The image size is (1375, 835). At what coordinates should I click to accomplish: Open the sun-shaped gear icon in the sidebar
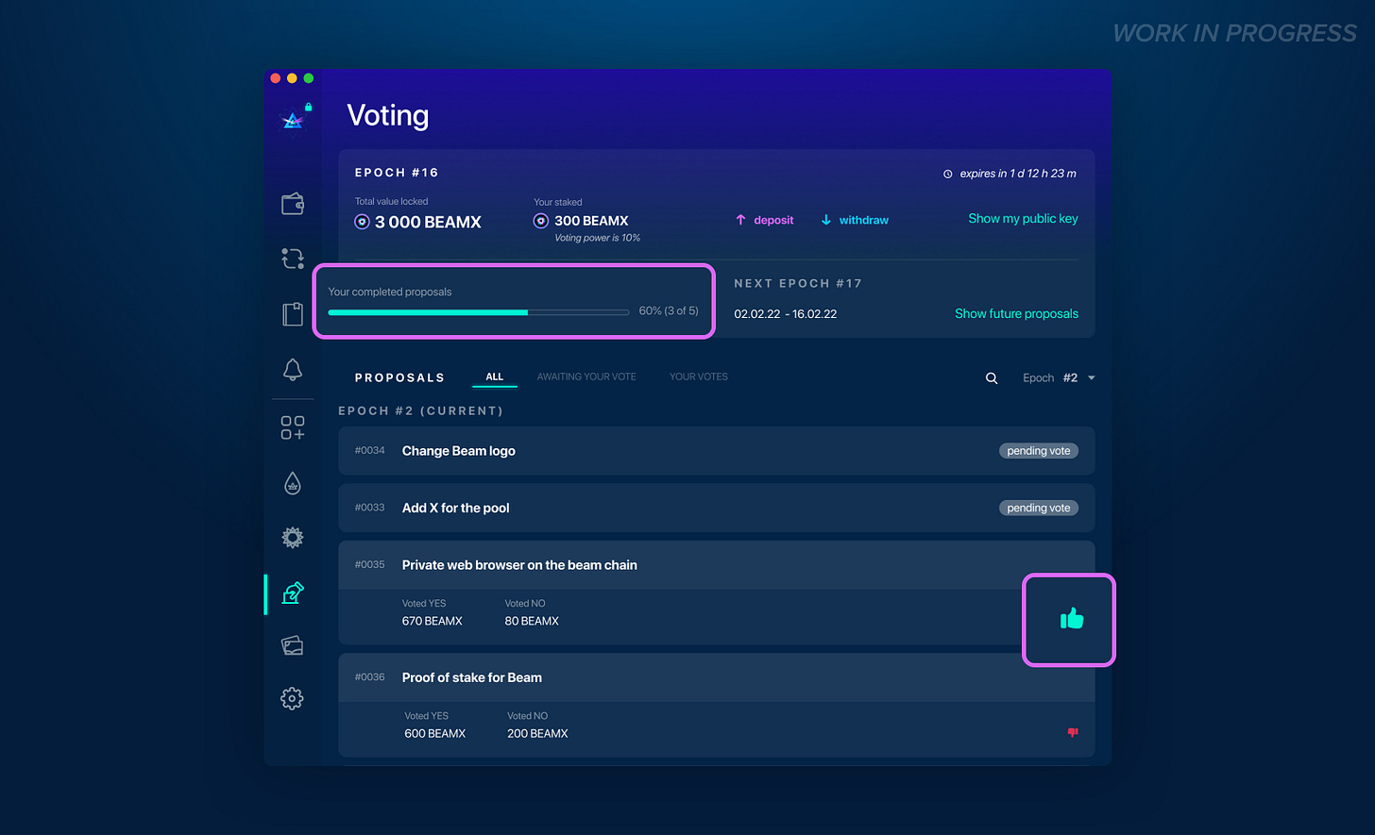293,538
